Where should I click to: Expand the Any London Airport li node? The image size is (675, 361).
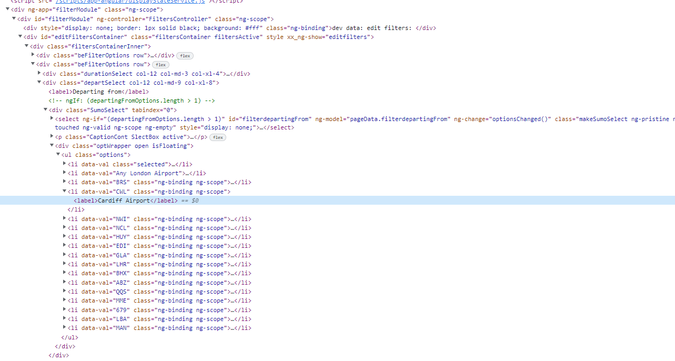click(64, 173)
